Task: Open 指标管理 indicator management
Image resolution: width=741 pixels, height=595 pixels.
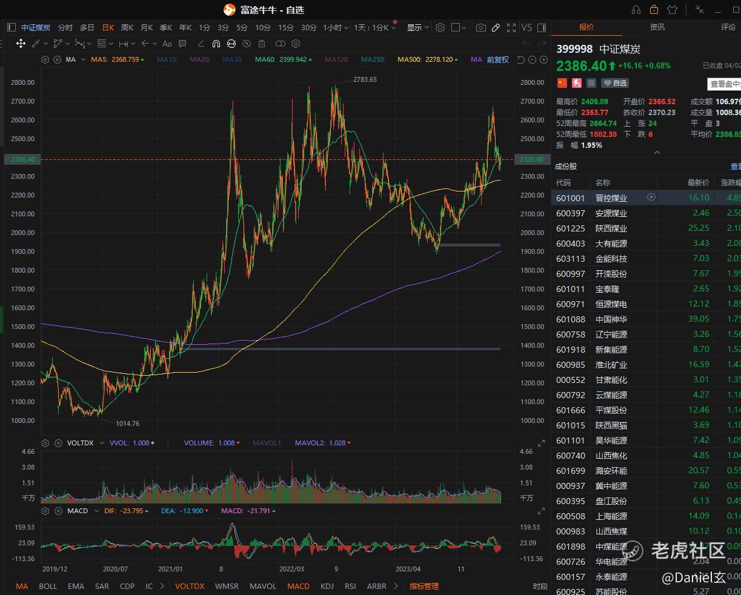Action: pos(424,586)
